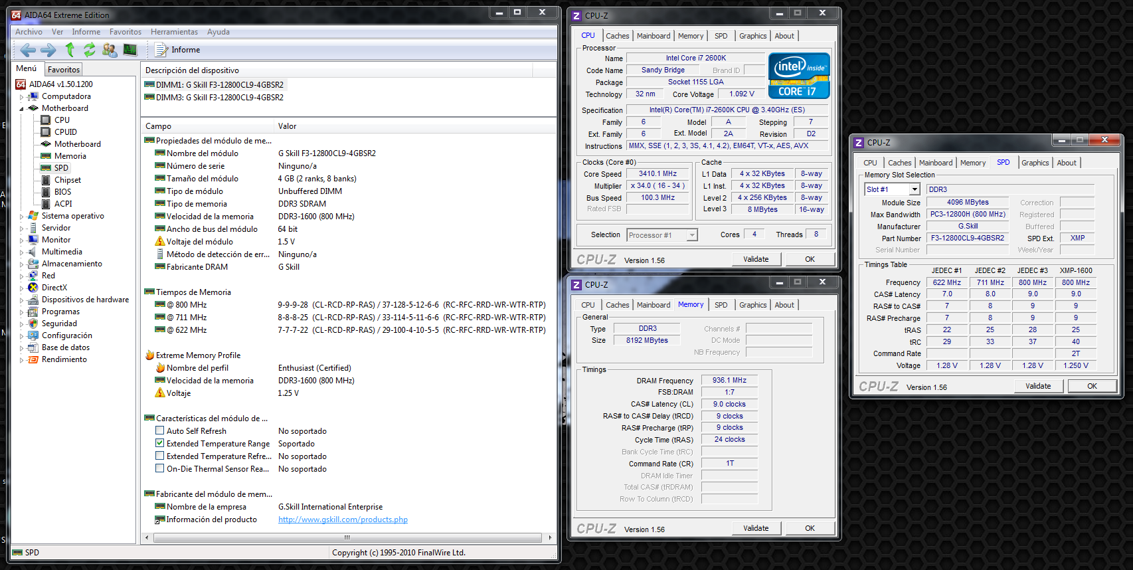The width and height of the screenshot is (1133, 570).
Task: Click the DIMM1 memory module icon
Action: (x=149, y=85)
